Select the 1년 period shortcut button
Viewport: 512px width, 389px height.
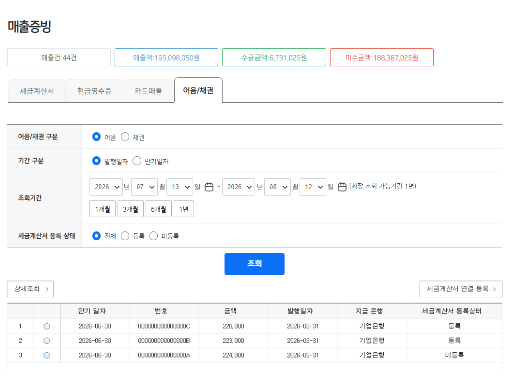pos(184,209)
